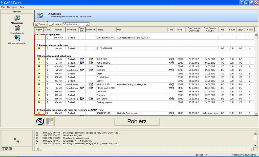Click the Kraj column header
This screenshot has height=157, width=259.
[223, 30]
